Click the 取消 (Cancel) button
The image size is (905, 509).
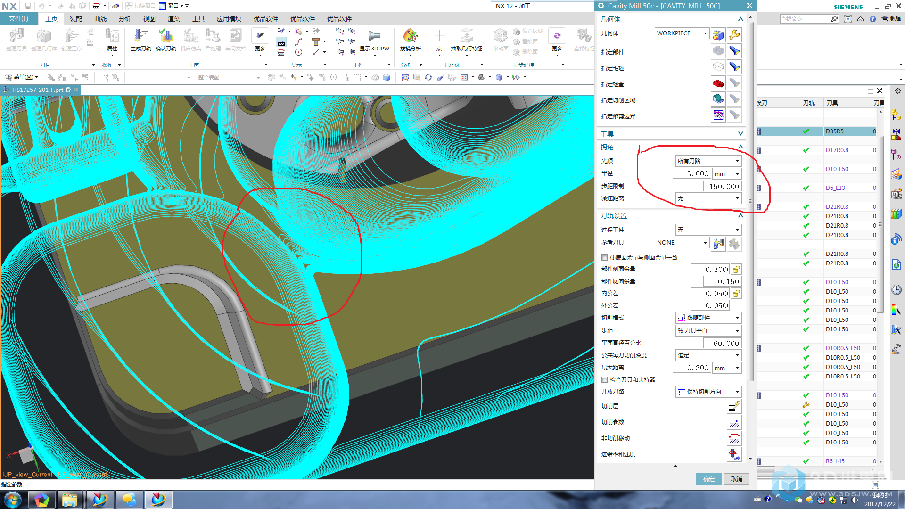pyautogui.click(x=736, y=479)
